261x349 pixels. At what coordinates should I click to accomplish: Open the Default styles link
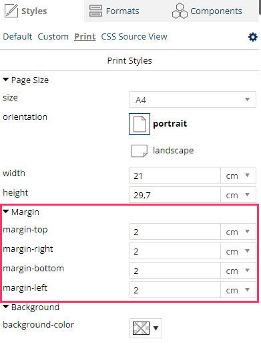click(17, 37)
